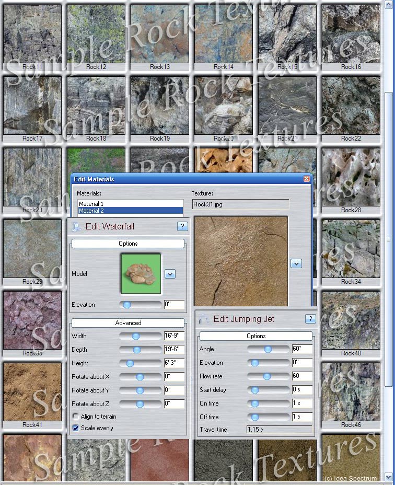The width and height of the screenshot is (395, 485).
Task: Select the Rock17 texture thumbnail
Action: click(x=32, y=106)
